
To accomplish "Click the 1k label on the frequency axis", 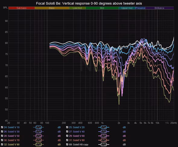I will [x=102, y=123].
